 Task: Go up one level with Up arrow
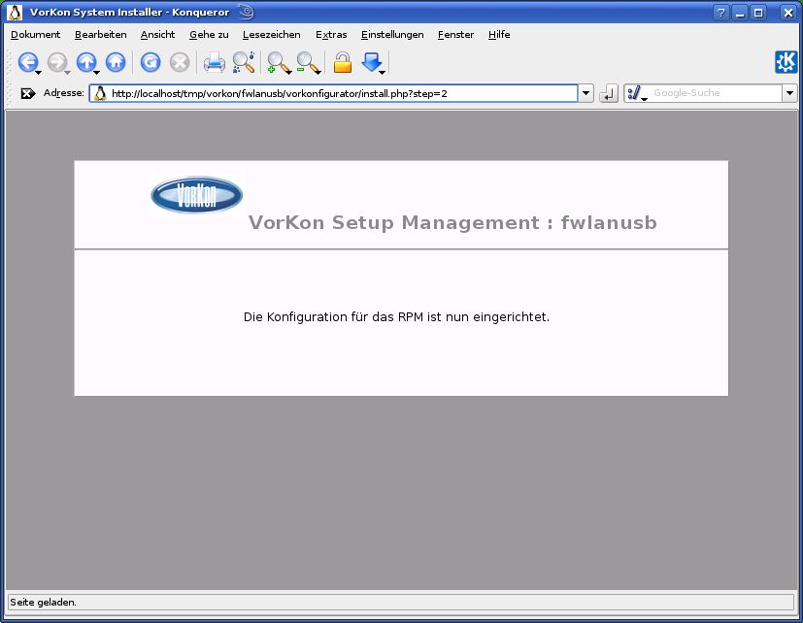click(86, 62)
